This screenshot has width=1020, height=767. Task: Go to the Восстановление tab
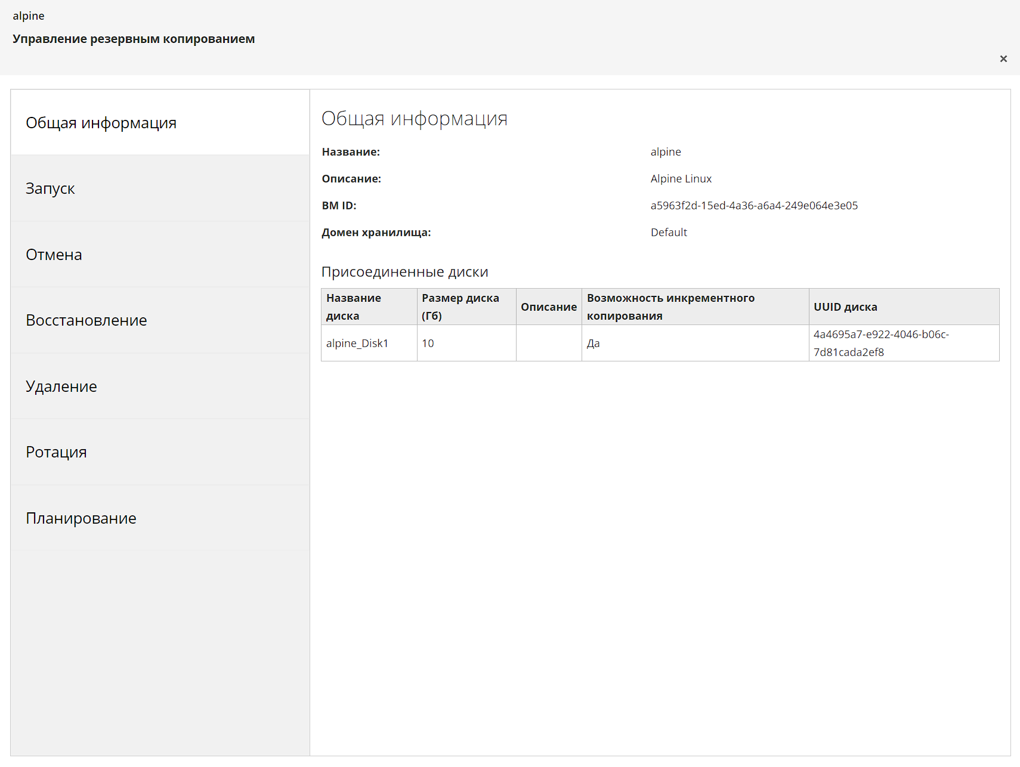click(86, 320)
